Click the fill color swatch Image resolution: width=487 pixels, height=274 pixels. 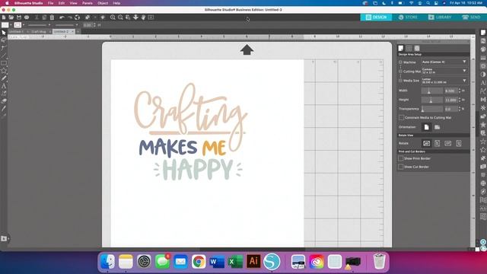(x=5, y=25)
